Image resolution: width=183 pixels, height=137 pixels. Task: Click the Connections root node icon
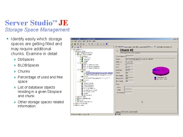pos(74,49)
